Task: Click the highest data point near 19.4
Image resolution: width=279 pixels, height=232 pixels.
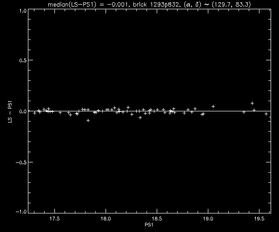Action: 252,103
